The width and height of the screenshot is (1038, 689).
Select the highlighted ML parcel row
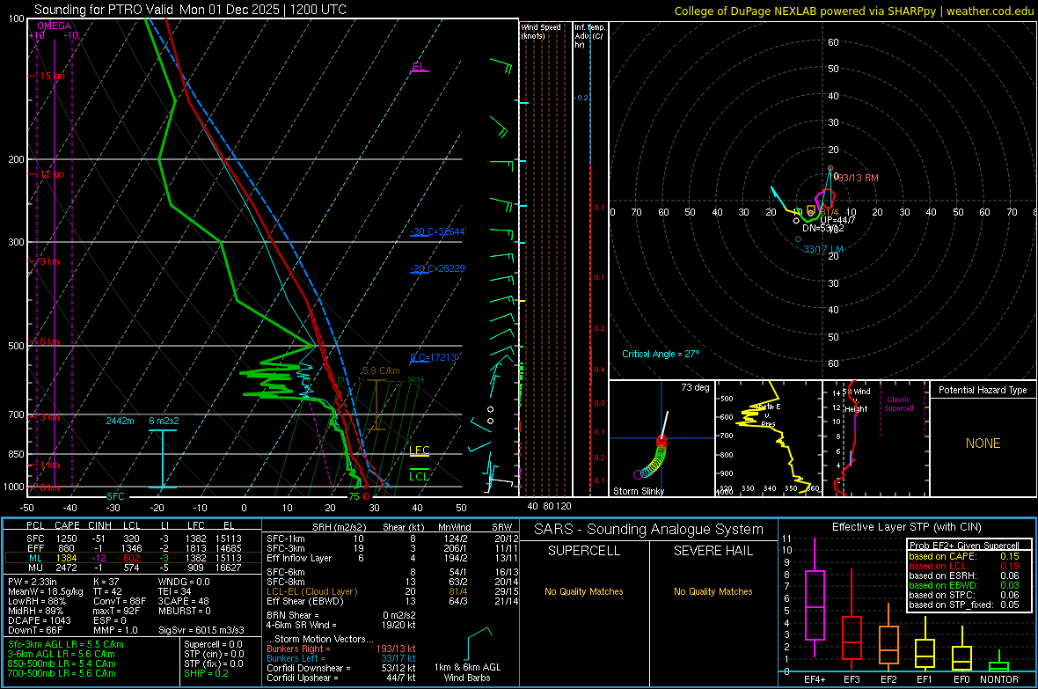pyautogui.click(x=133, y=558)
